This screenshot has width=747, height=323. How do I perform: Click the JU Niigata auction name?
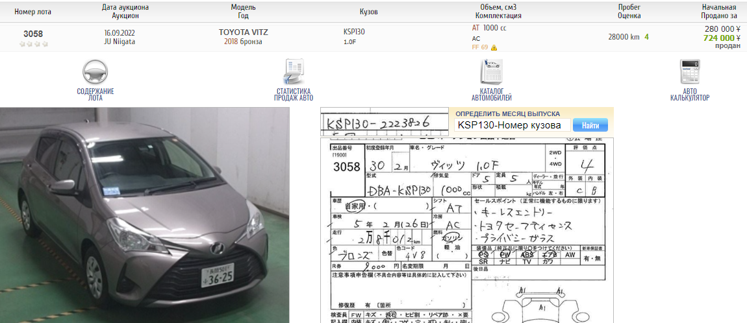119,42
